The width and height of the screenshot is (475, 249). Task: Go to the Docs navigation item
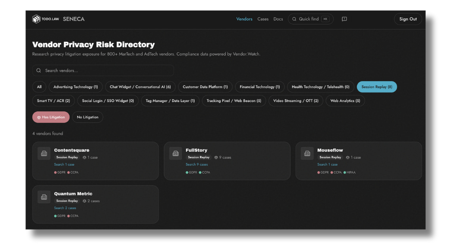click(278, 19)
